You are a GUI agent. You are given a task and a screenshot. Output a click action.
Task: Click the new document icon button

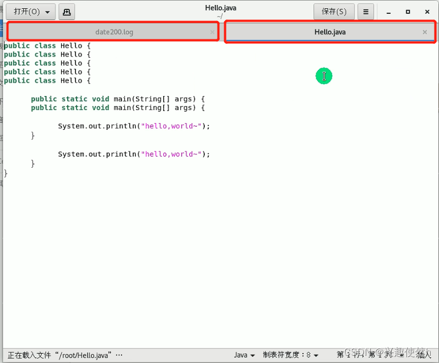pyautogui.click(x=67, y=12)
